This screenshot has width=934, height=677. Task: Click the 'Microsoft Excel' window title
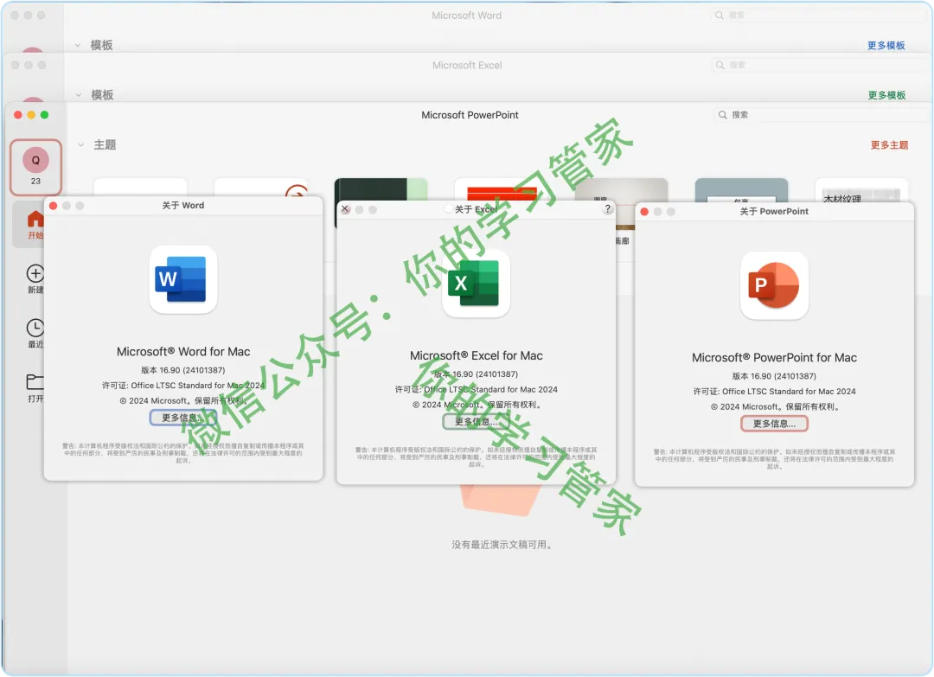coord(467,65)
